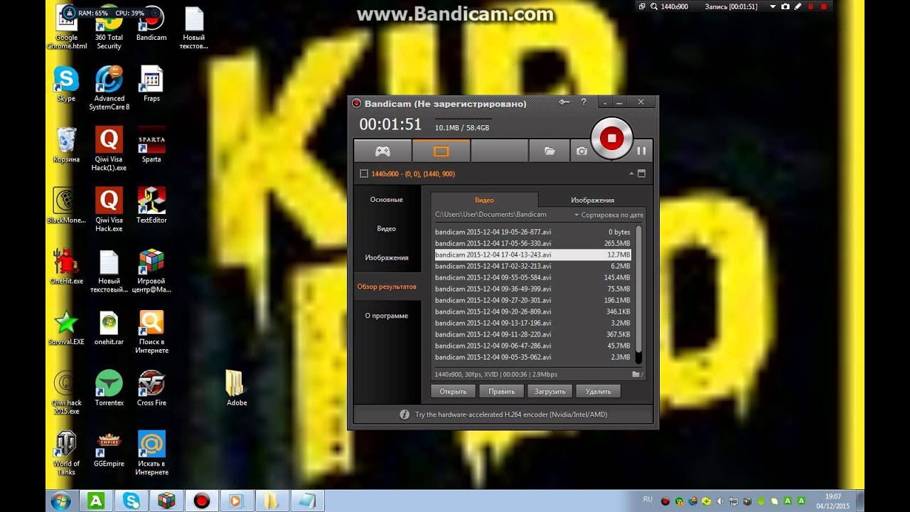Open Sparta desktop shortcut
910x512 pixels.
(151, 145)
